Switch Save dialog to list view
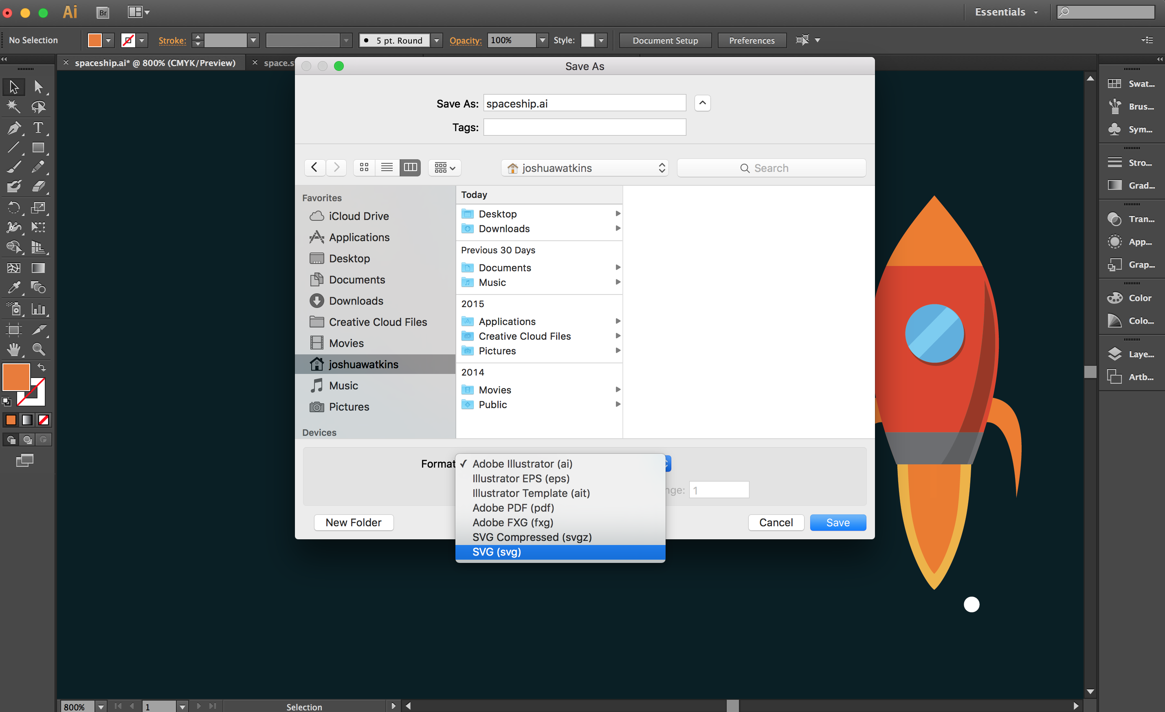This screenshot has width=1165, height=712. (x=387, y=167)
